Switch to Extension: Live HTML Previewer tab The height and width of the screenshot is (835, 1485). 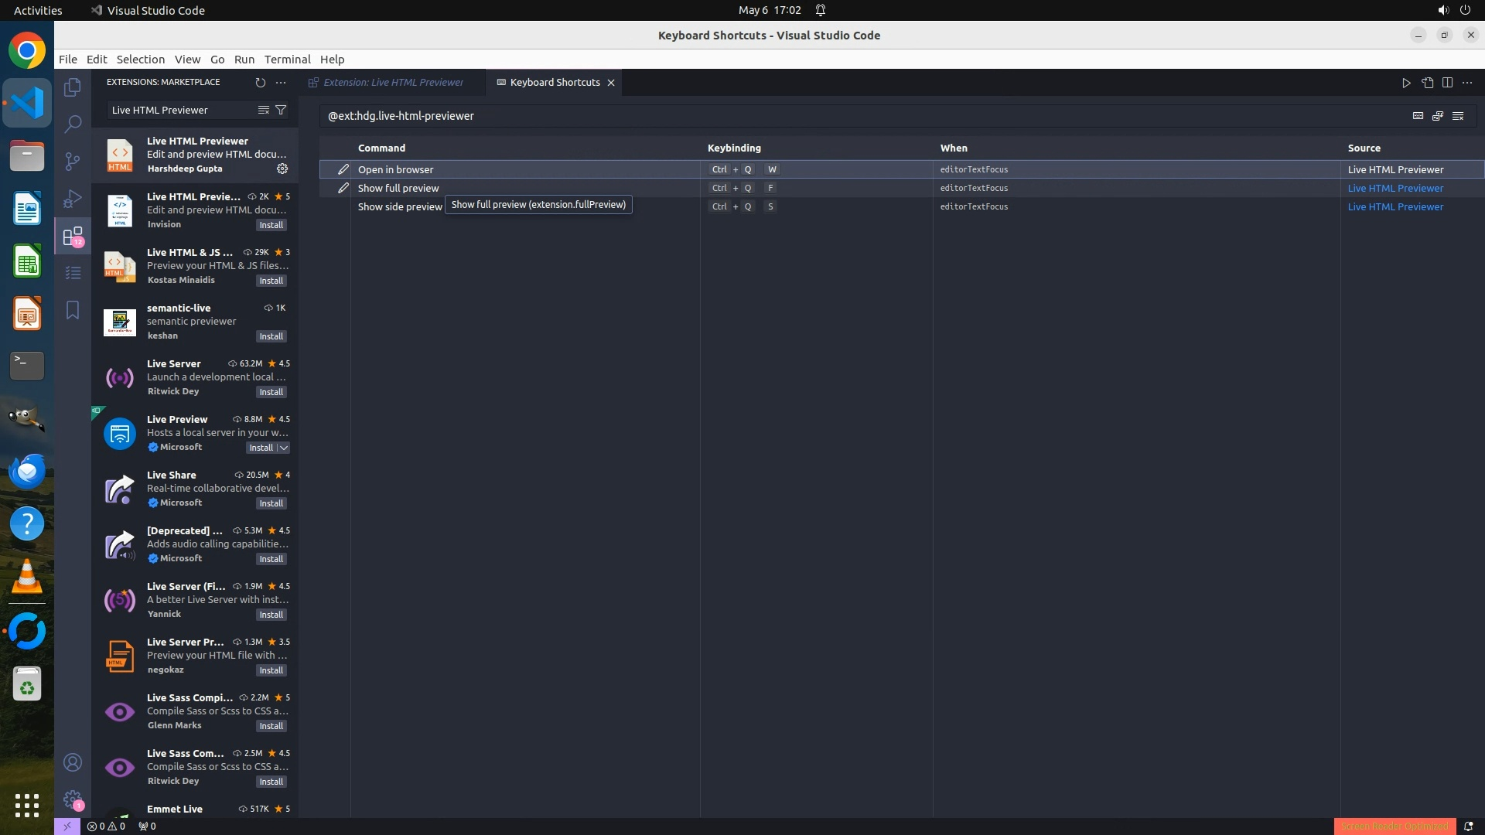coord(393,82)
